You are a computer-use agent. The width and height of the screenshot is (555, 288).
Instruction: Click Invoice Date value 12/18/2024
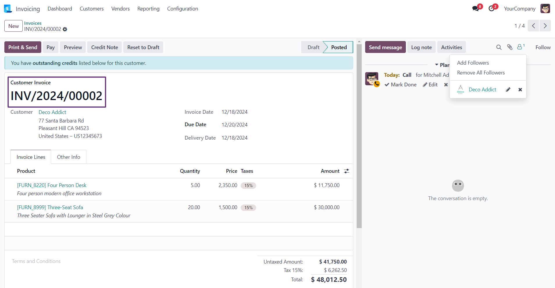tap(234, 112)
